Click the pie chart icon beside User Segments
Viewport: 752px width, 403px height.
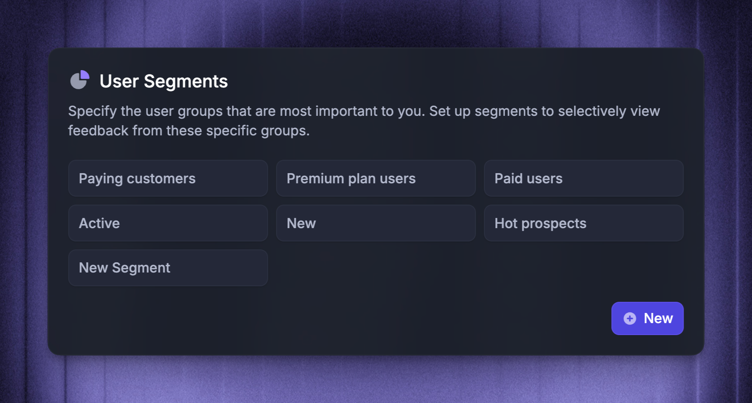80,80
